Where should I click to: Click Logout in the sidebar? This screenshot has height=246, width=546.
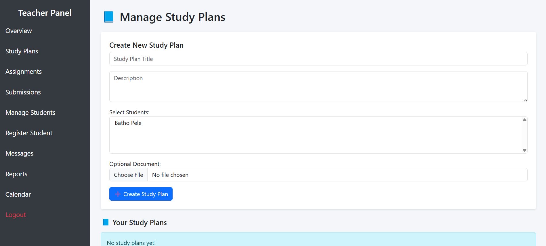click(16, 215)
